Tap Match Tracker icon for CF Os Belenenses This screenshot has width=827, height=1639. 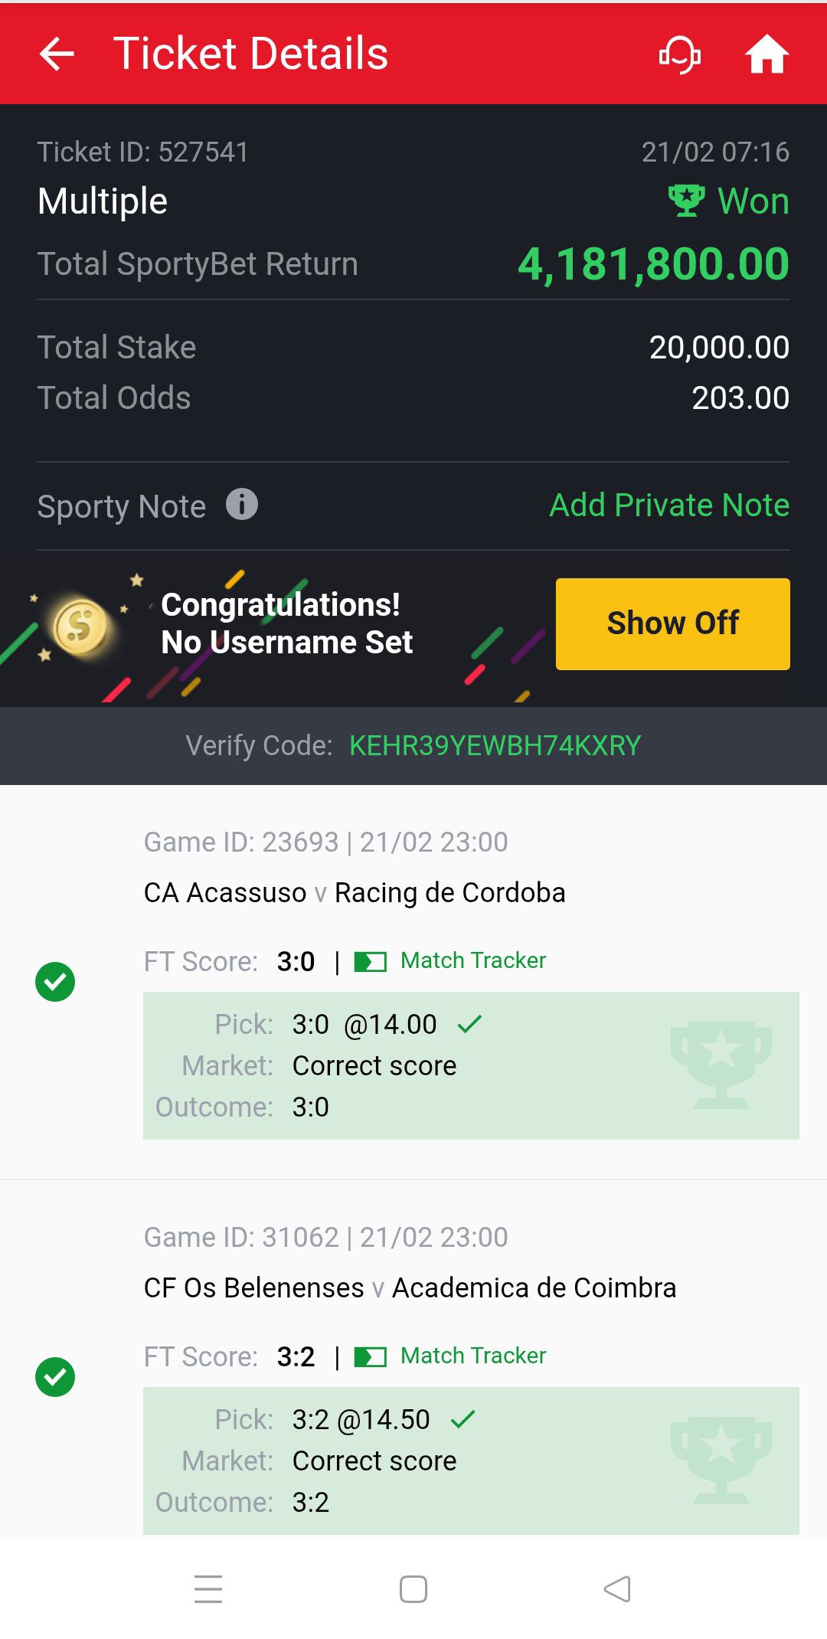371,1357
